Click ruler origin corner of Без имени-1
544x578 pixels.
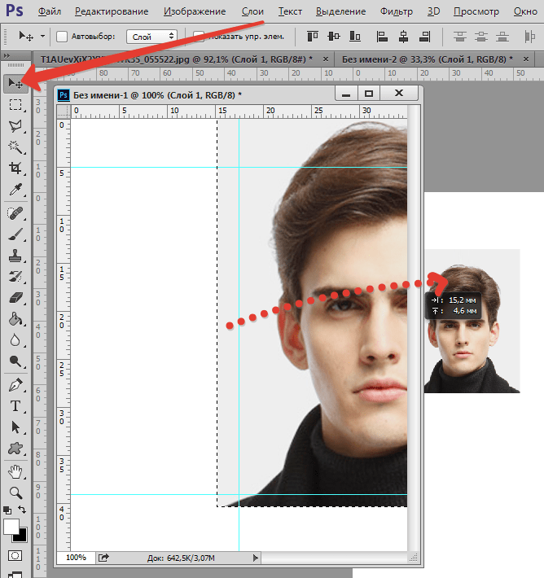coord(64,112)
